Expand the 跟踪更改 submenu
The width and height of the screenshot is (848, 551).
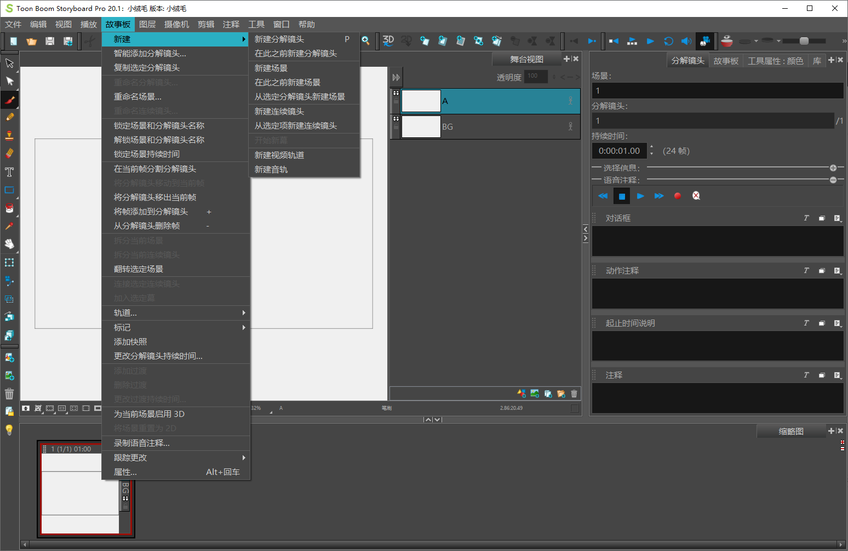pos(176,458)
